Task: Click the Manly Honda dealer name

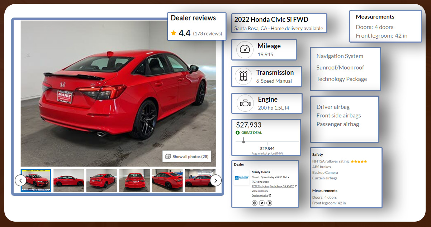Action: point(261,172)
